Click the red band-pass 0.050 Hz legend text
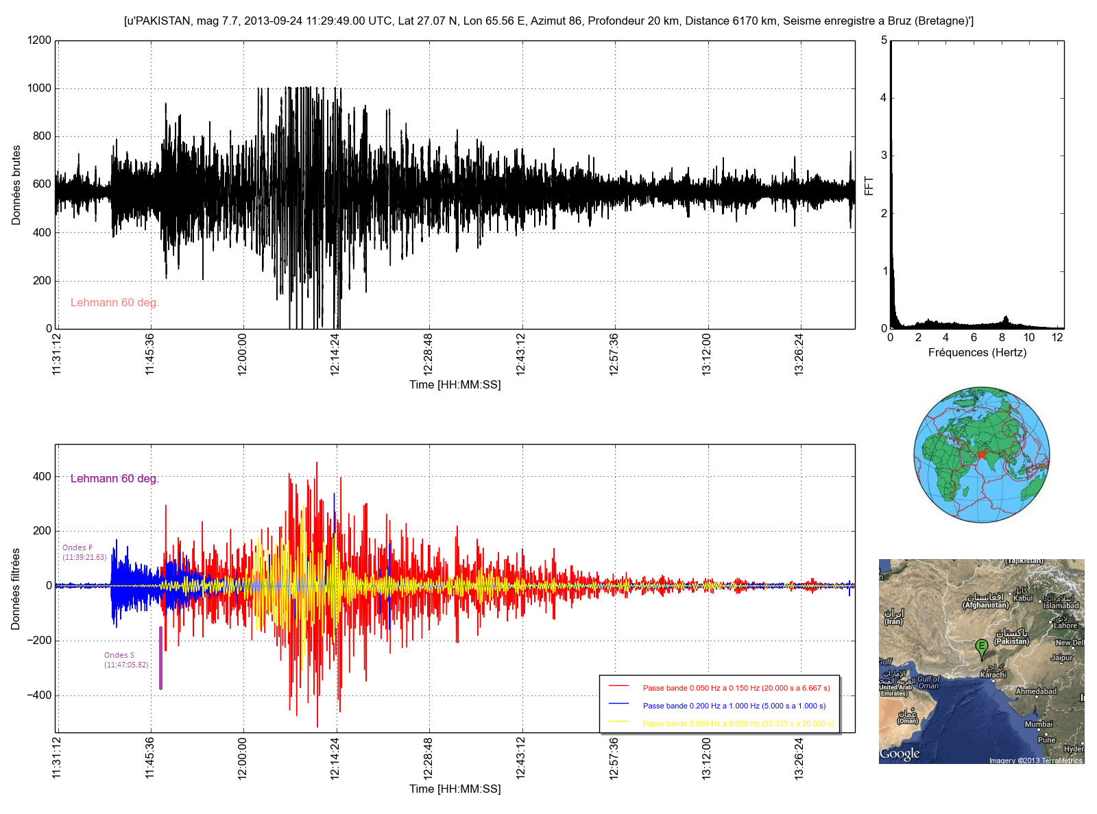 click(x=736, y=688)
